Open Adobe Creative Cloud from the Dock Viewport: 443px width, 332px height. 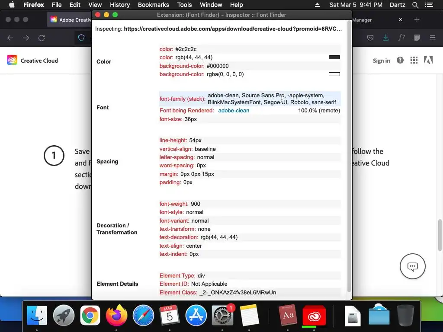(314, 316)
